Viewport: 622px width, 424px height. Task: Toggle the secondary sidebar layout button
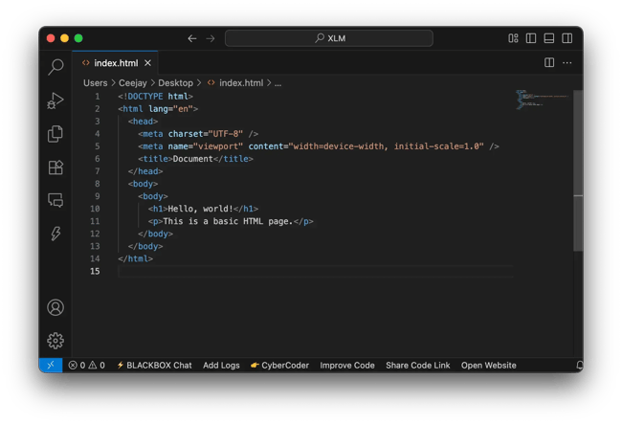pos(566,38)
